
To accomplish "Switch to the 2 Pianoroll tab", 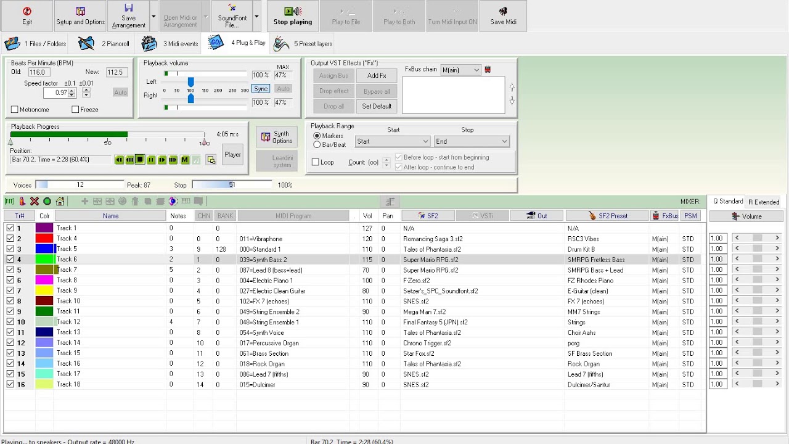I will pyautogui.click(x=104, y=44).
